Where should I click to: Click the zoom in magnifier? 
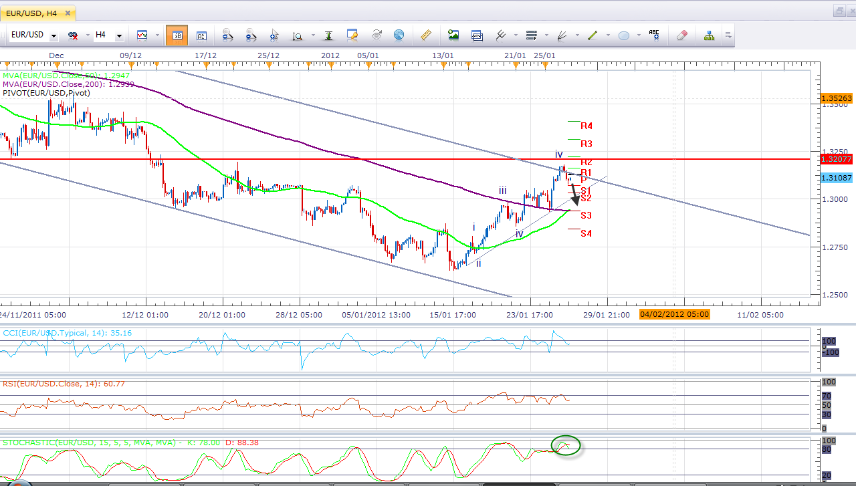[227, 35]
